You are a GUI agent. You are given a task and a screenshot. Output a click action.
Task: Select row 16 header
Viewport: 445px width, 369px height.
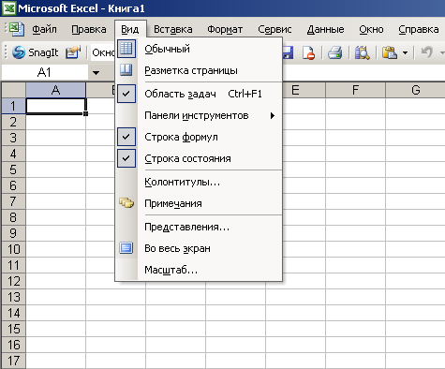[x=13, y=345]
